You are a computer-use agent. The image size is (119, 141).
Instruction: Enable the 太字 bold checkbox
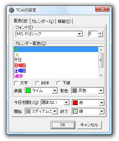tap(16, 83)
